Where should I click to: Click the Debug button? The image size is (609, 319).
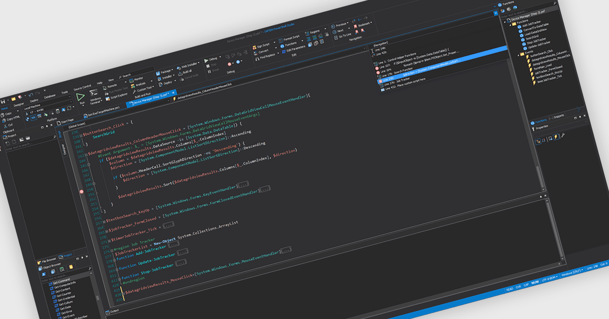213,59
